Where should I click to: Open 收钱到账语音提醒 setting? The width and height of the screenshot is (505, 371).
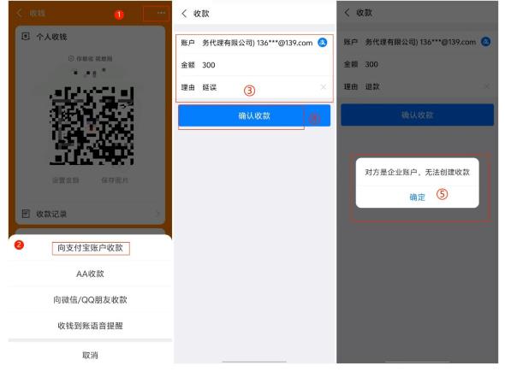tap(90, 326)
